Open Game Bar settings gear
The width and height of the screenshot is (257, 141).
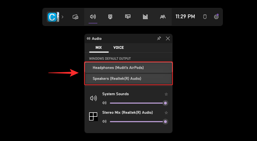pos(216,17)
